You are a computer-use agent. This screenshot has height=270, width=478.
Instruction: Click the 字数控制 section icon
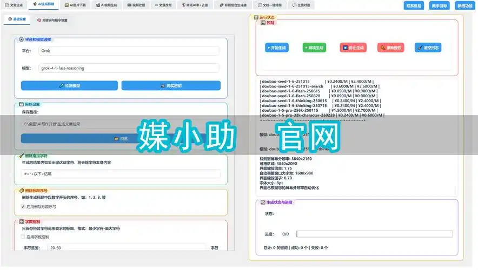click(21, 221)
